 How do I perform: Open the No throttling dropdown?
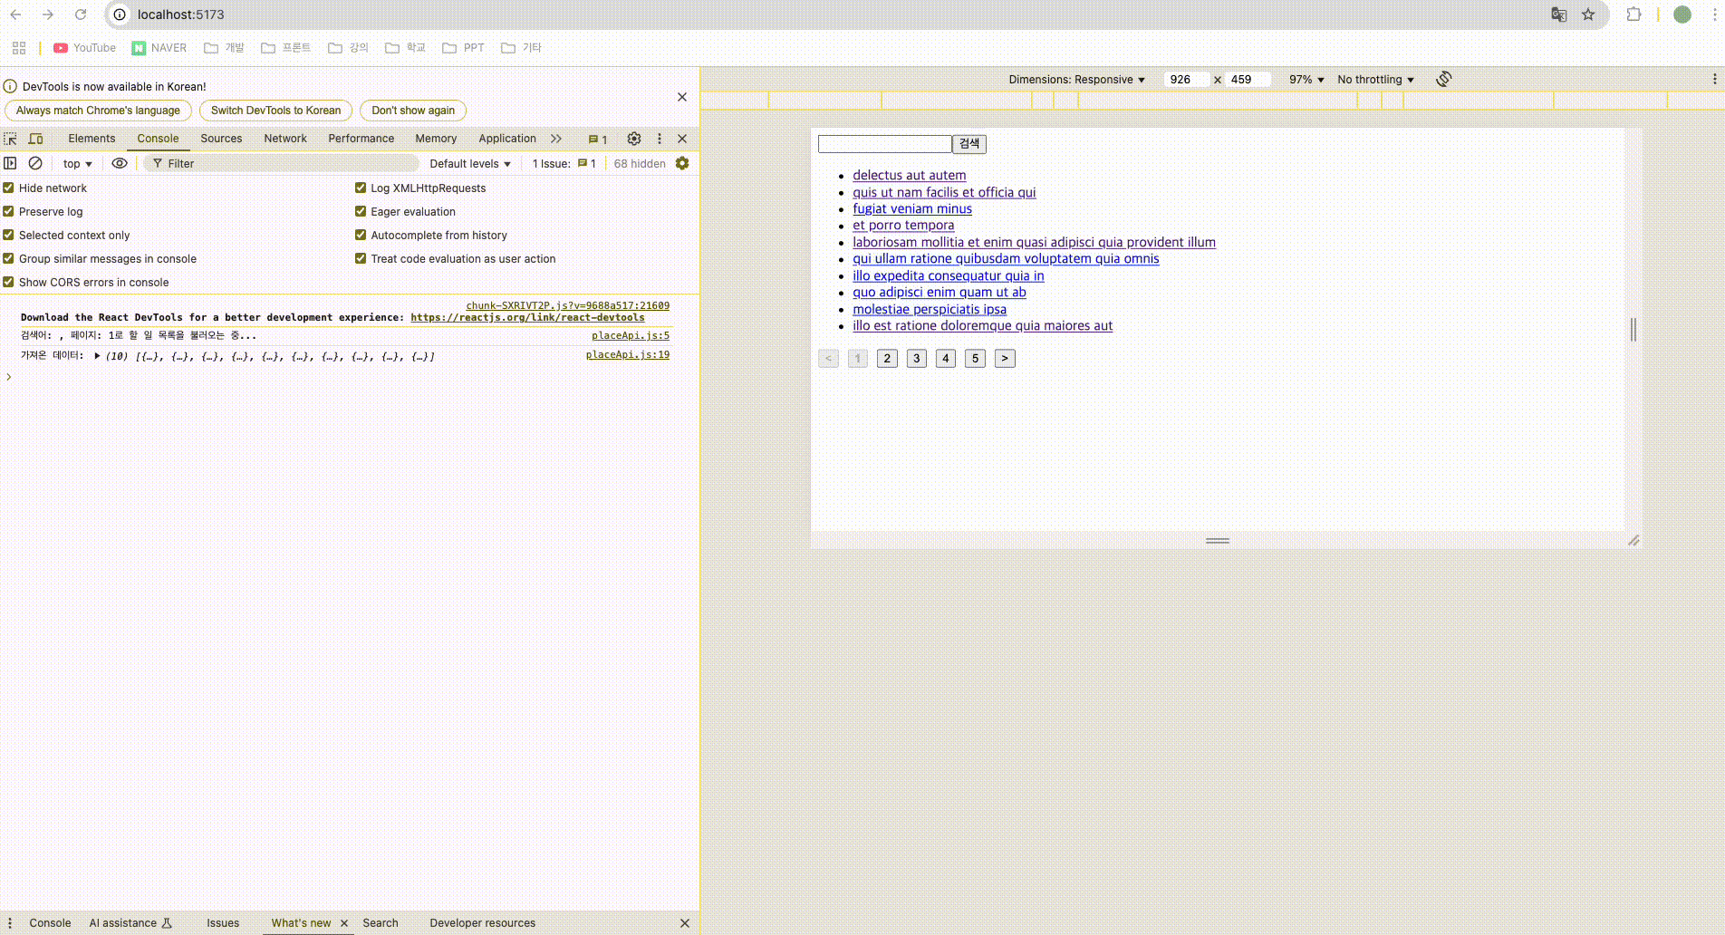pos(1375,80)
